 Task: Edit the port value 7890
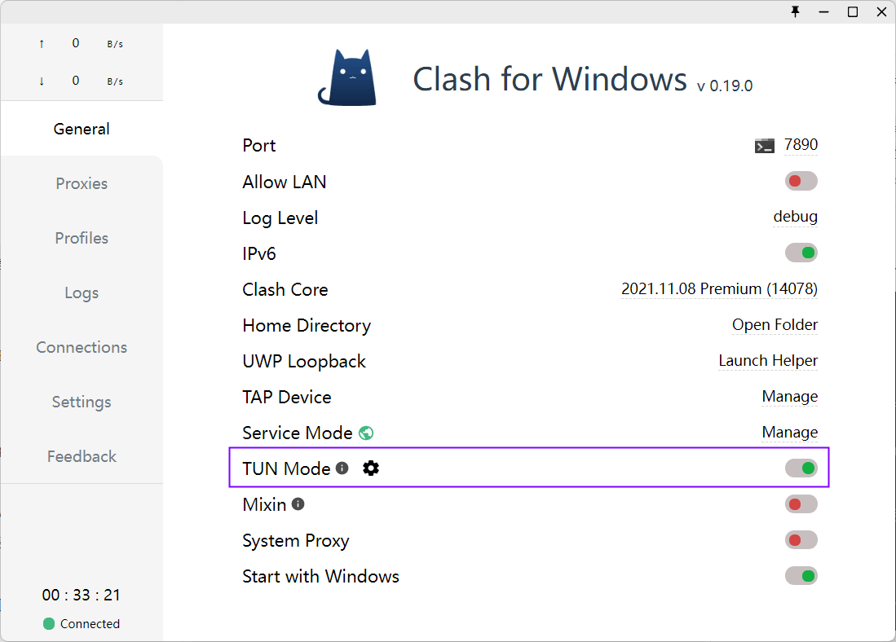801,145
